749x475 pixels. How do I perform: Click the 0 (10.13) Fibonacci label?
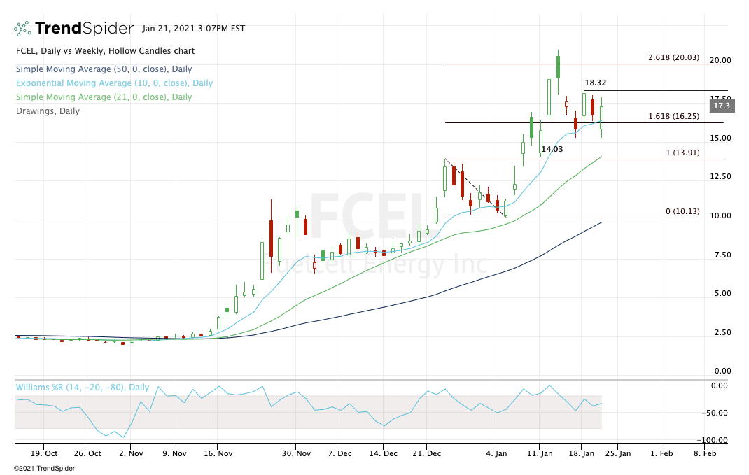coord(682,211)
